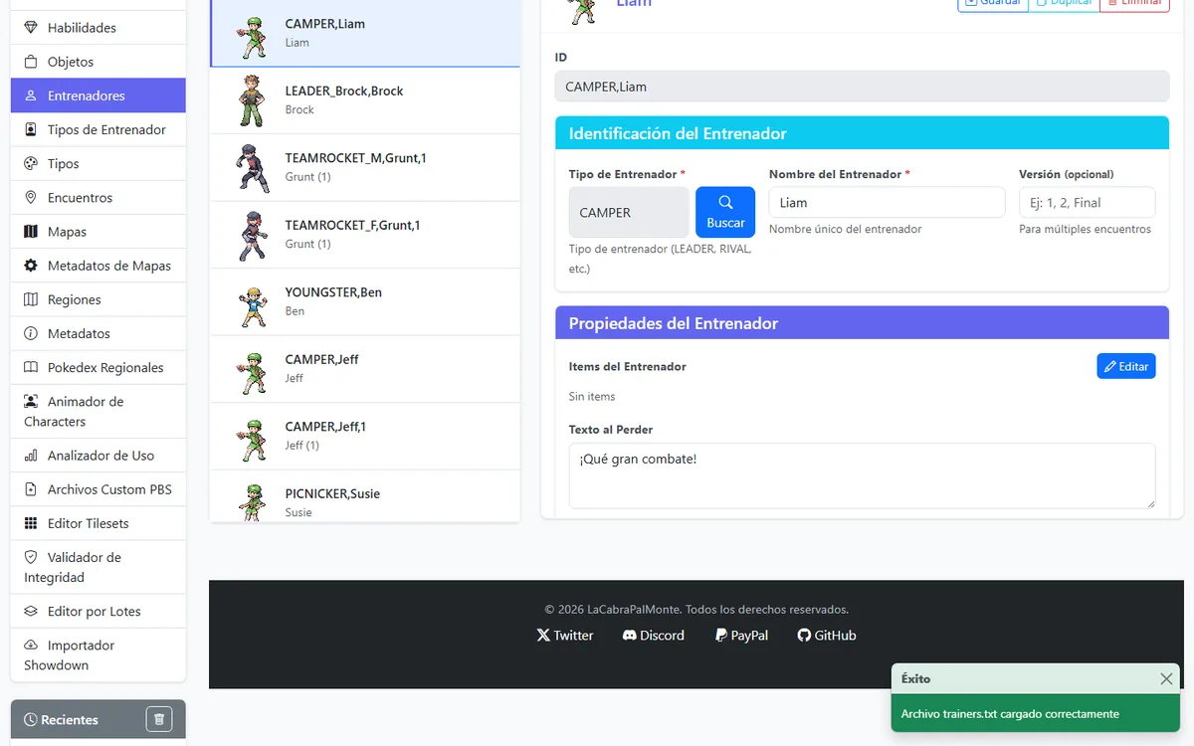Select LEADER_Brock,Brock in trainer list
Image resolution: width=1194 pixels, height=746 pixels.
pyautogui.click(x=365, y=100)
